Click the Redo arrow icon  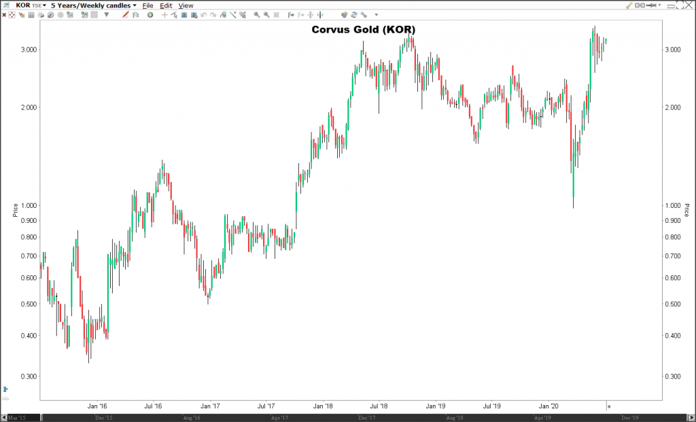click(x=213, y=15)
